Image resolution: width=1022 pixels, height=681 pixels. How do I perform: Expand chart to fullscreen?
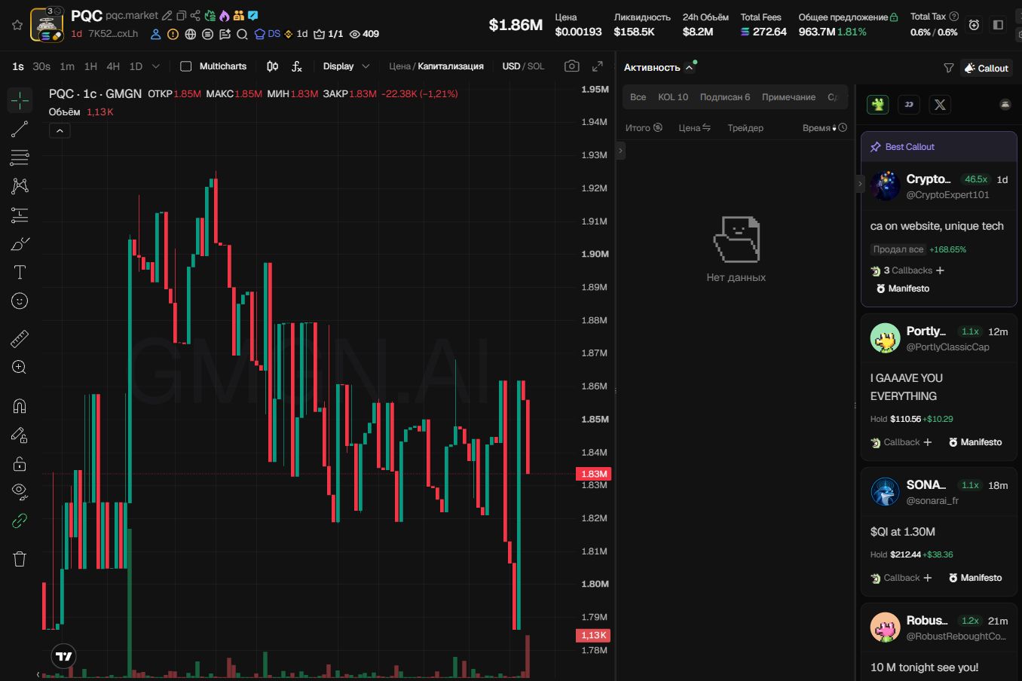point(598,66)
